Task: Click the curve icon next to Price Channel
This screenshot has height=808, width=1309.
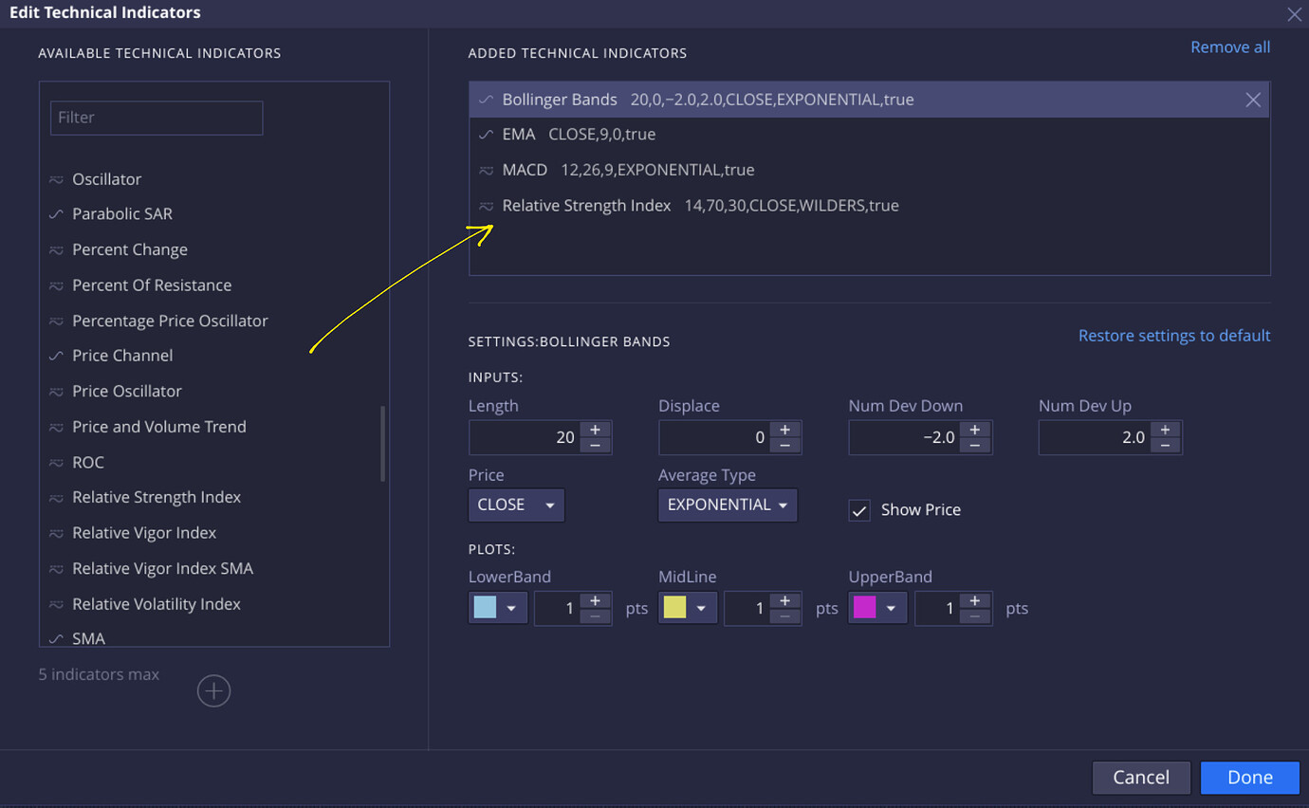Action: pyautogui.click(x=57, y=355)
